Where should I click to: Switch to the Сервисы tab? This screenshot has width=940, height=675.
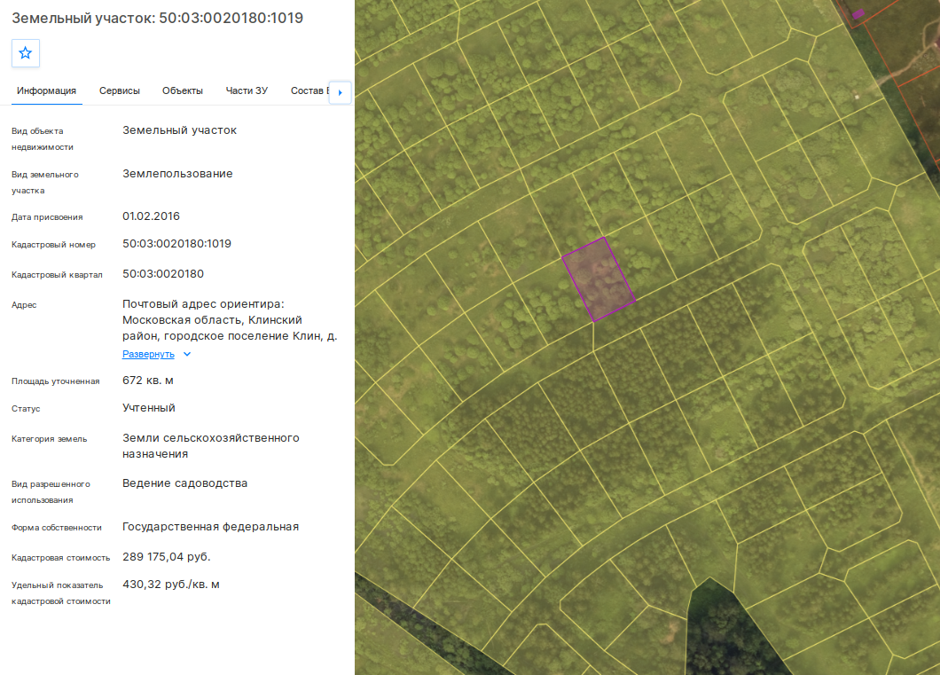click(x=120, y=90)
